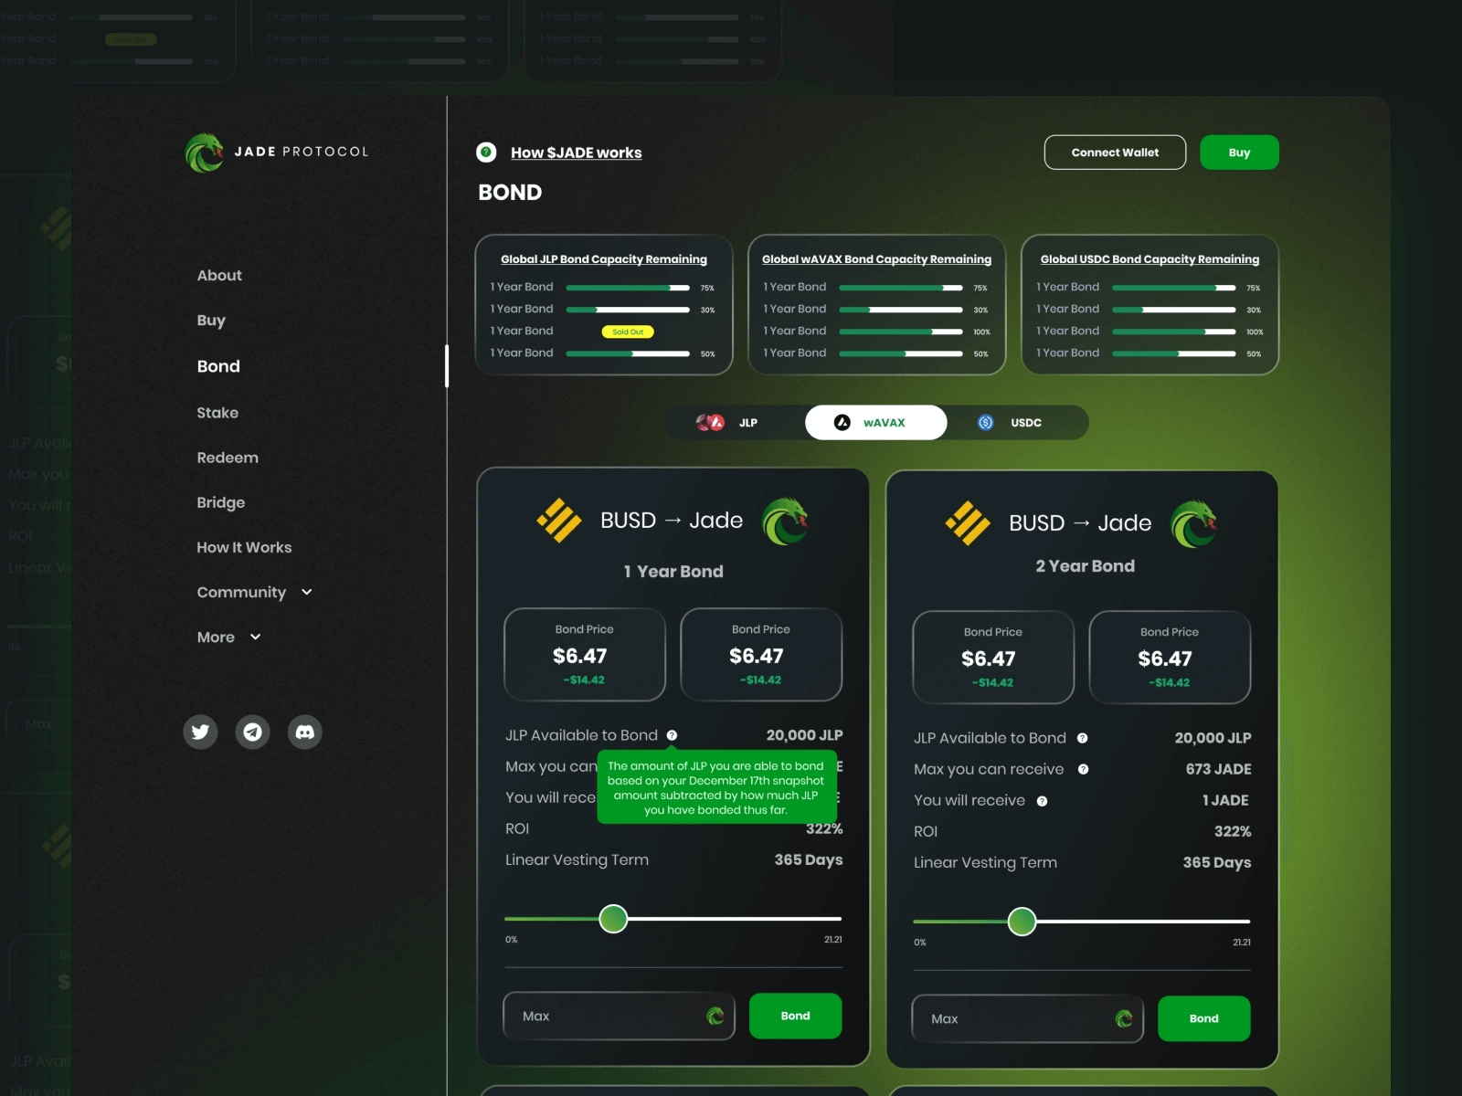Open Global USDC Bond Capacity Remaining link
Image resolution: width=1462 pixels, height=1096 pixels.
1149,259
